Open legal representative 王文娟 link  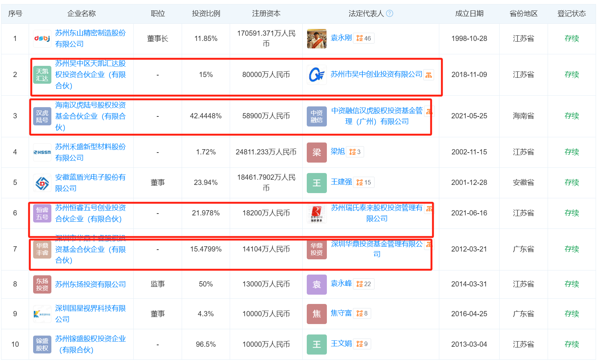(341, 344)
